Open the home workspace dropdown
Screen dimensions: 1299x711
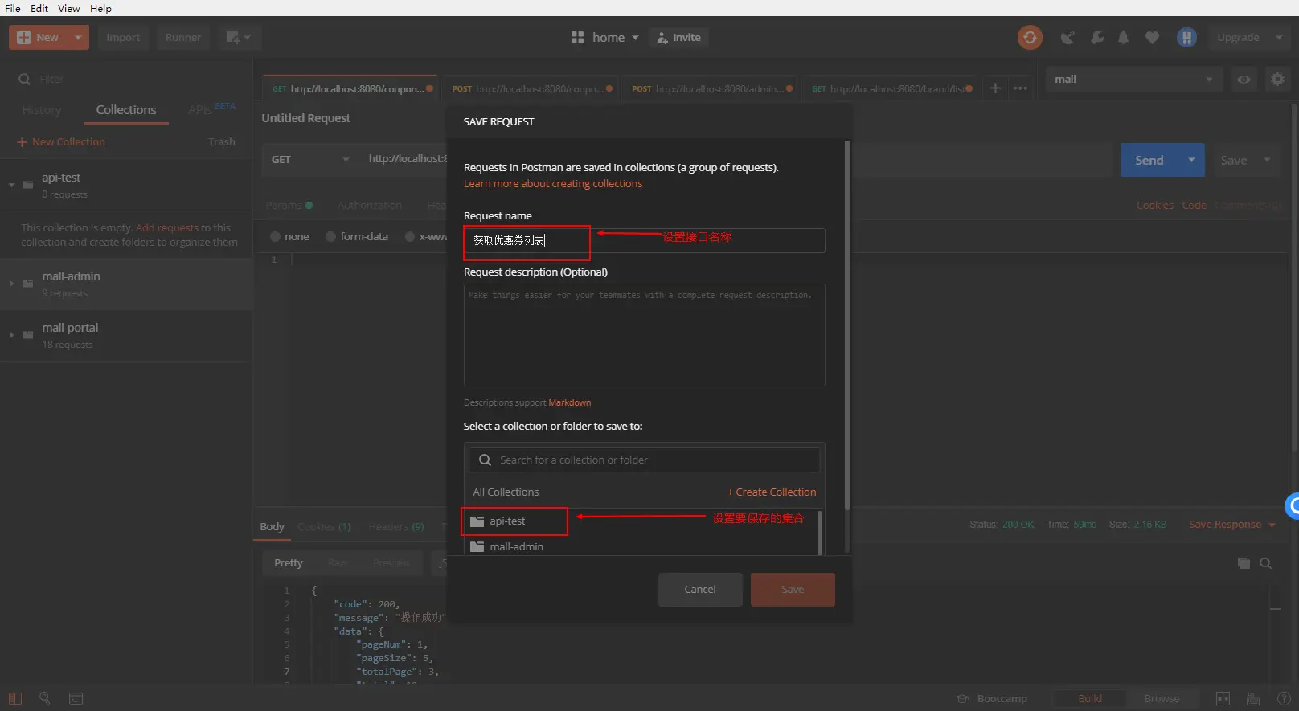point(616,37)
